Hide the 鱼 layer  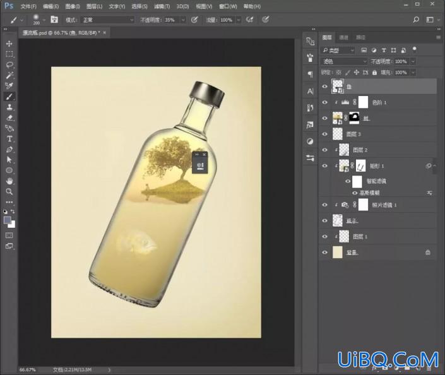[x=325, y=86]
